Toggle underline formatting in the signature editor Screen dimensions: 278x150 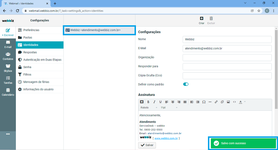click(x=160, y=102)
